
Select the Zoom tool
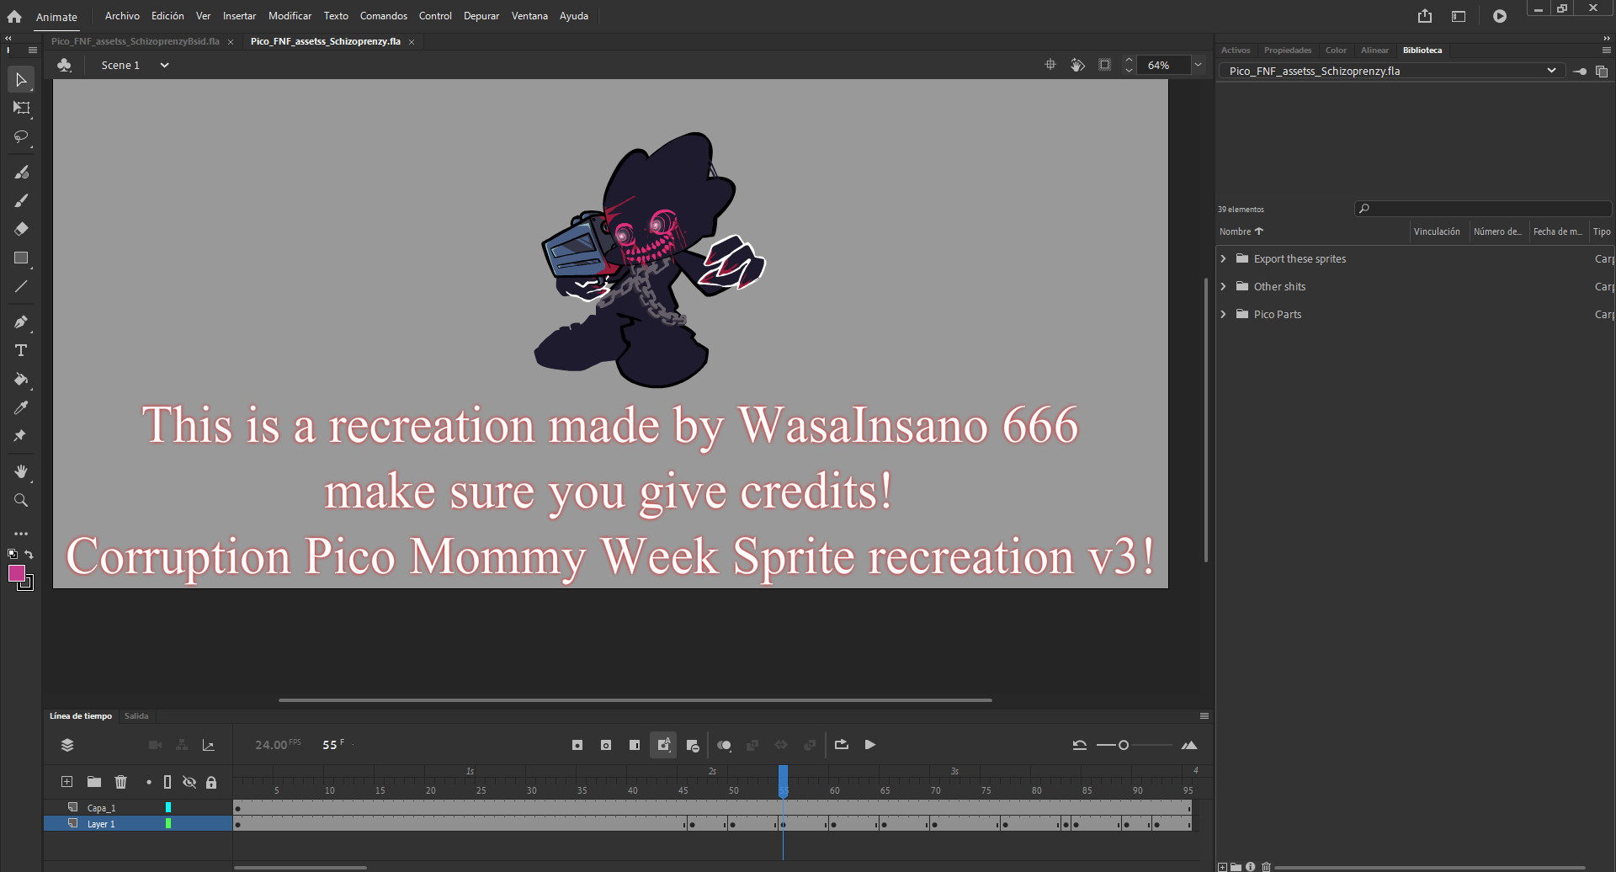(x=21, y=500)
